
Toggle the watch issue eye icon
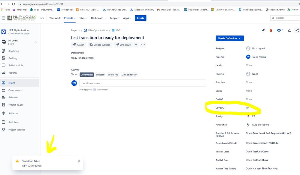(279, 30)
